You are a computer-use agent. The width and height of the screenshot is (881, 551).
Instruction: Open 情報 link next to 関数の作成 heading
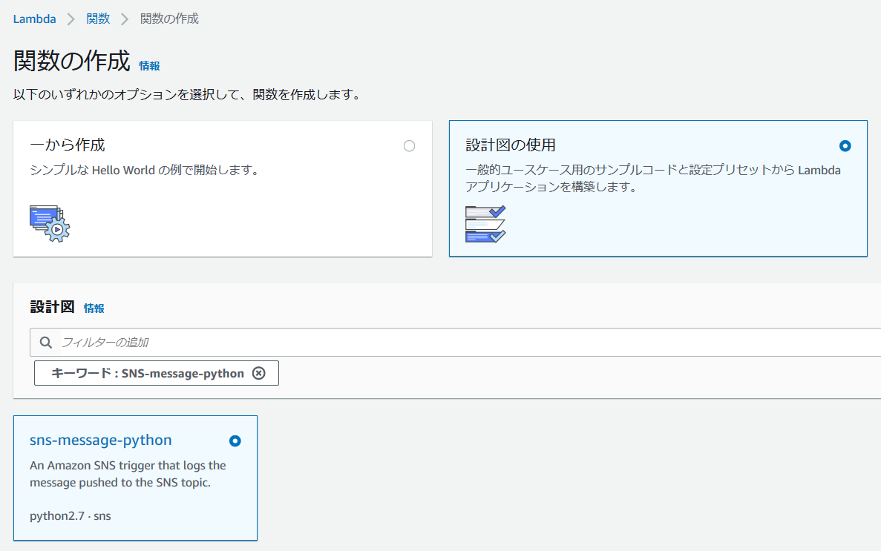coord(149,66)
